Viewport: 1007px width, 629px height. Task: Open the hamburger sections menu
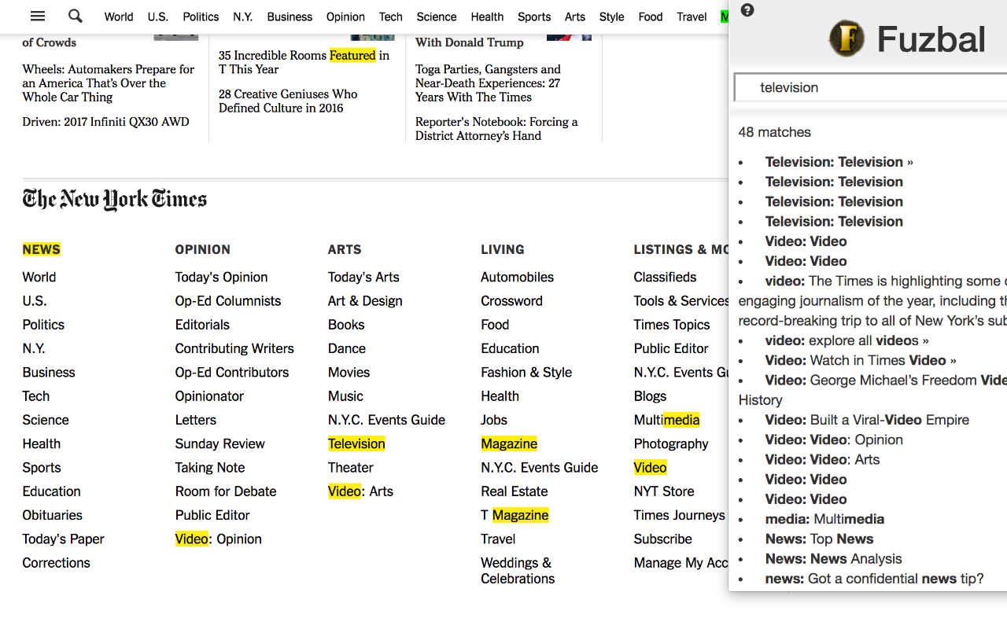[x=37, y=16]
